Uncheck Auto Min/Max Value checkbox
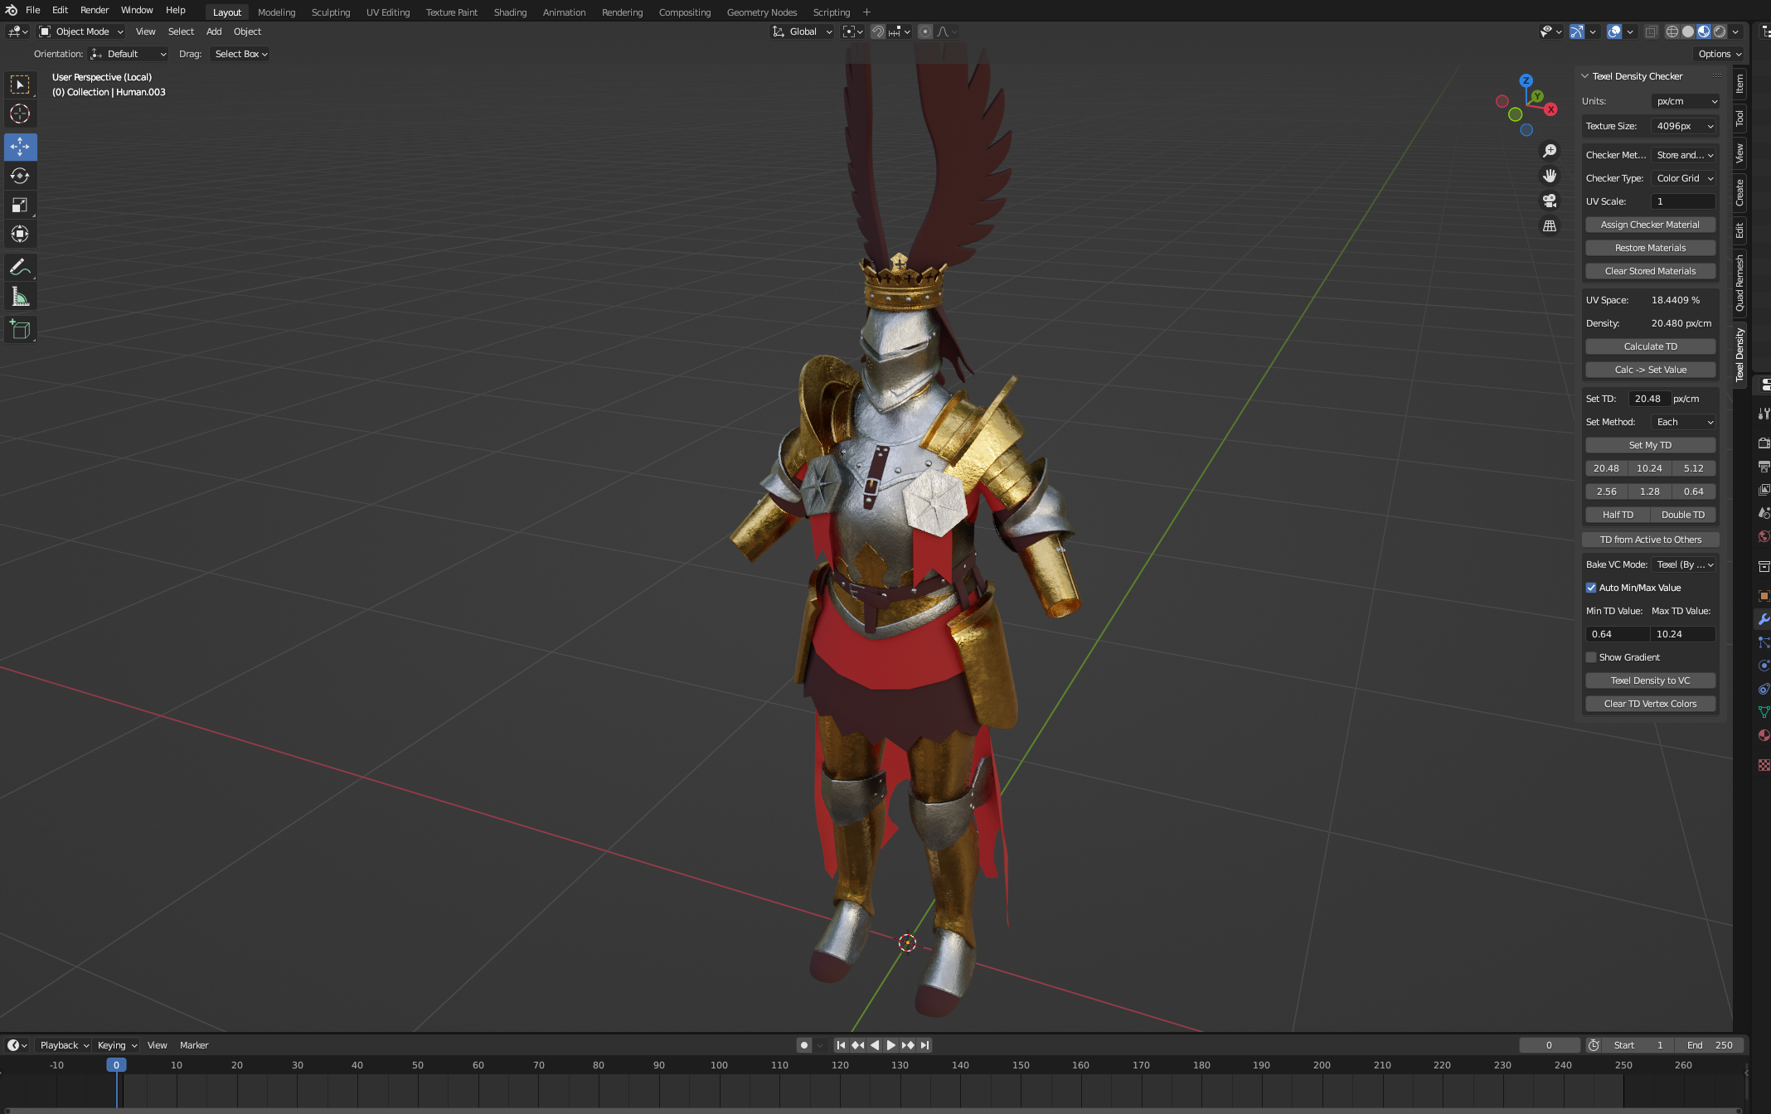1771x1114 pixels. (1591, 588)
